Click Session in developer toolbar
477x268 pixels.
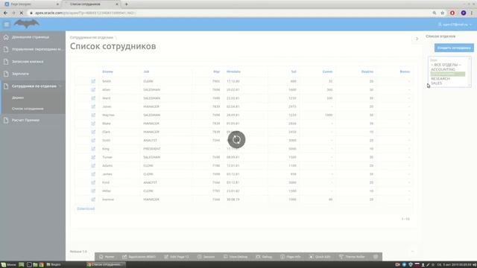(206, 257)
